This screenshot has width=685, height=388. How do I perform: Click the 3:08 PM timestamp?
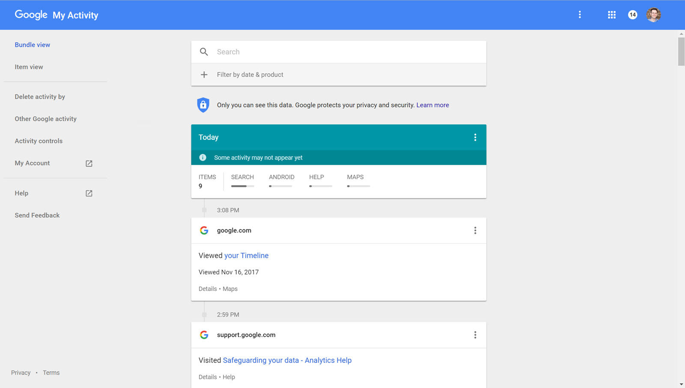(228, 210)
